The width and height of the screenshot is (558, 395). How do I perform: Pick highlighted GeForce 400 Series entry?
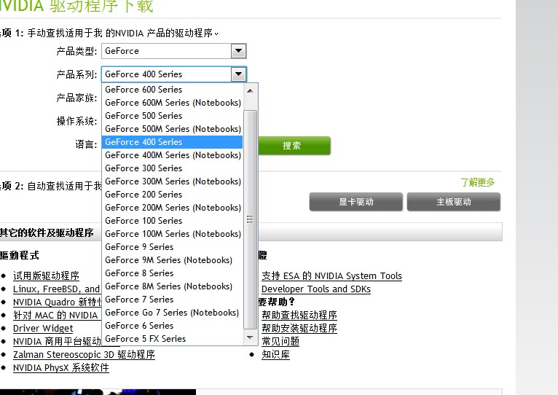click(x=172, y=142)
